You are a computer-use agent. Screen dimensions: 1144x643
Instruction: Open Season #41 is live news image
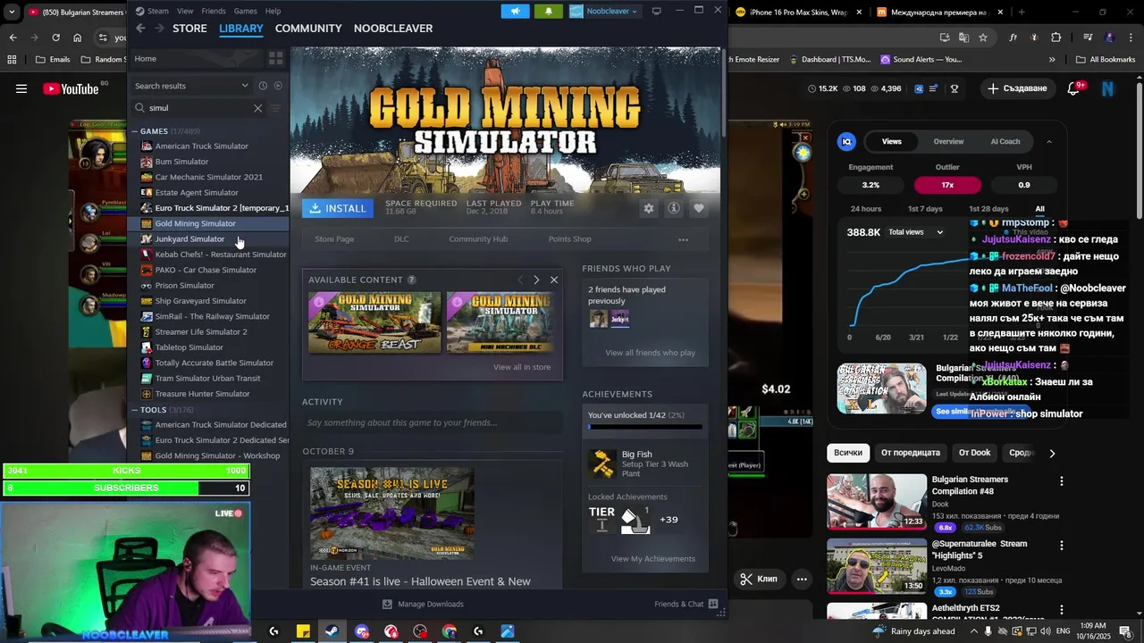[x=392, y=513]
